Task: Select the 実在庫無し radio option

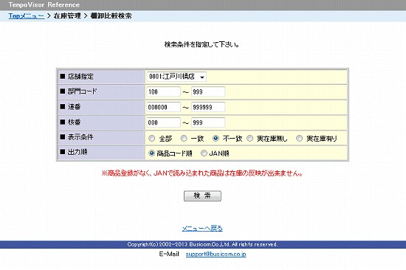Action: tap(250, 139)
